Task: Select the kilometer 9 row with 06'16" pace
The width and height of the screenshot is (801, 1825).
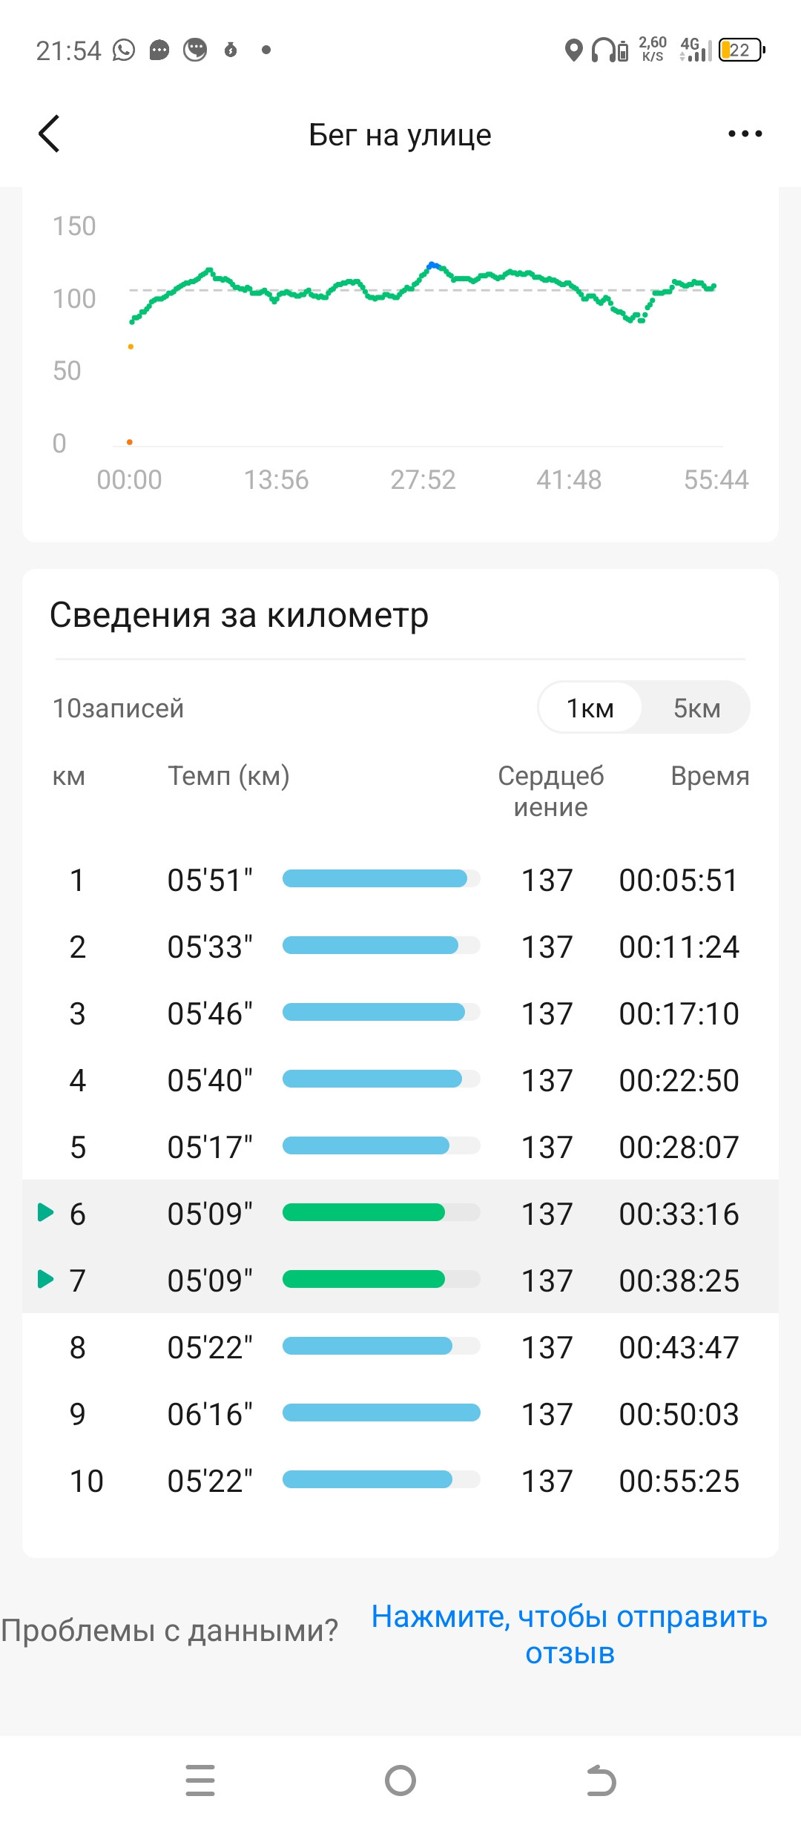Action: pos(400,1414)
